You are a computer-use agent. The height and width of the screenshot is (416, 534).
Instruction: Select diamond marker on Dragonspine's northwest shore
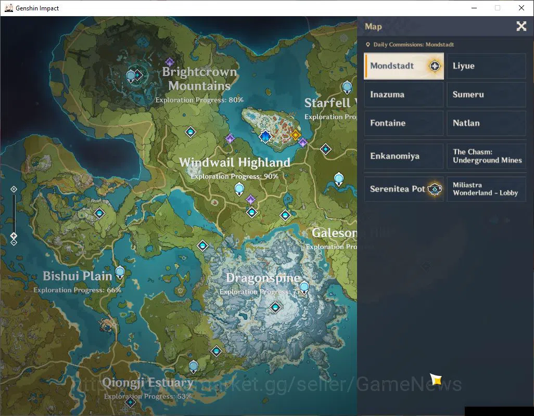(202, 245)
